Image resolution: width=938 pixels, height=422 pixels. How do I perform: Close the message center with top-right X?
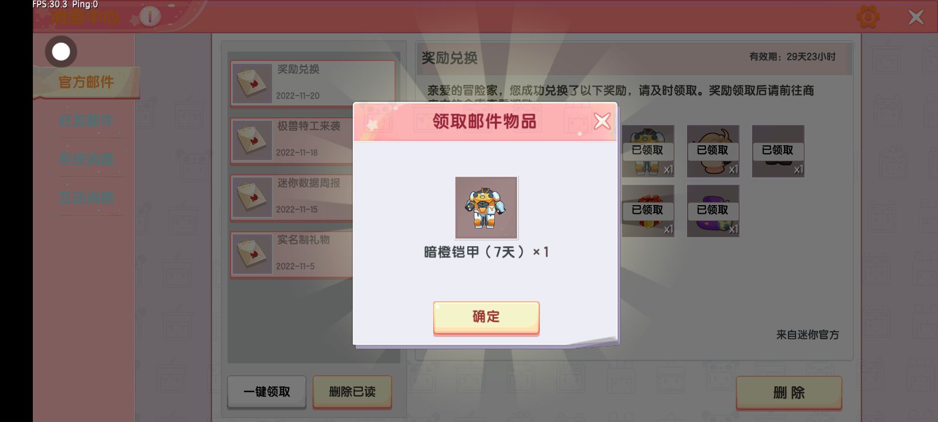tap(916, 17)
